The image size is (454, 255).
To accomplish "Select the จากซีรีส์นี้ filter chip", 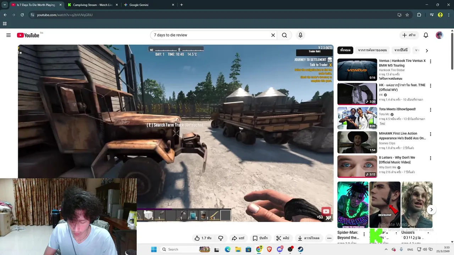I will click(401, 50).
